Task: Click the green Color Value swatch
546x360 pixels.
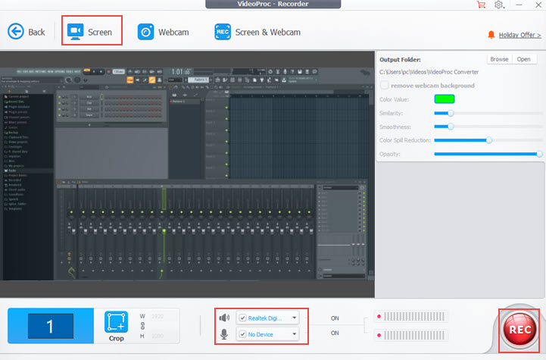Action: [x=444, y=99]
